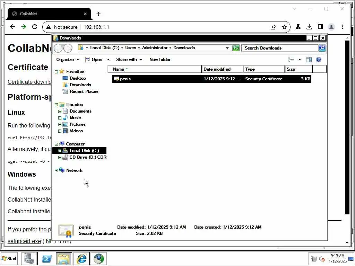355x266 pixels.
Task: Open the view options dropdown arrow
Action: (x=300, y=60)
